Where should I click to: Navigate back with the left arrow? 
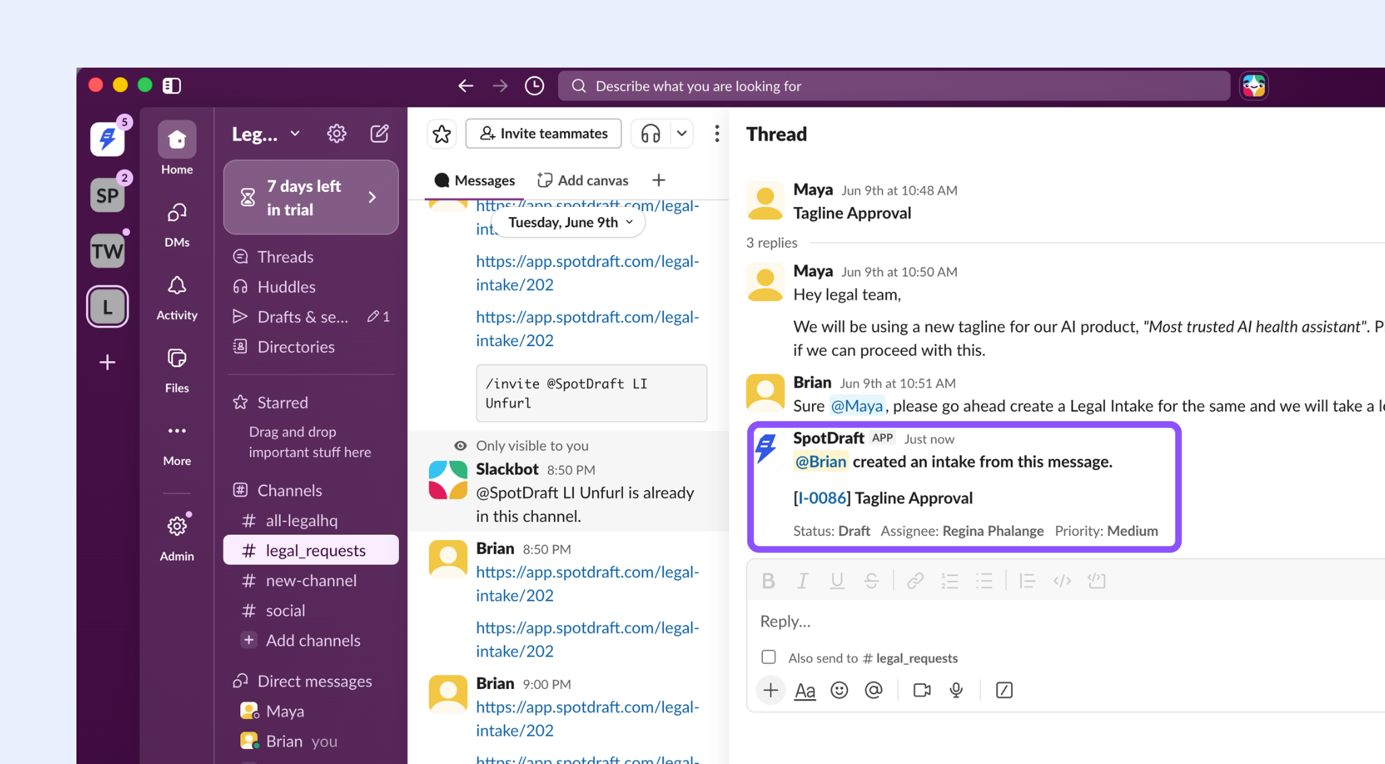click(465, 86)
